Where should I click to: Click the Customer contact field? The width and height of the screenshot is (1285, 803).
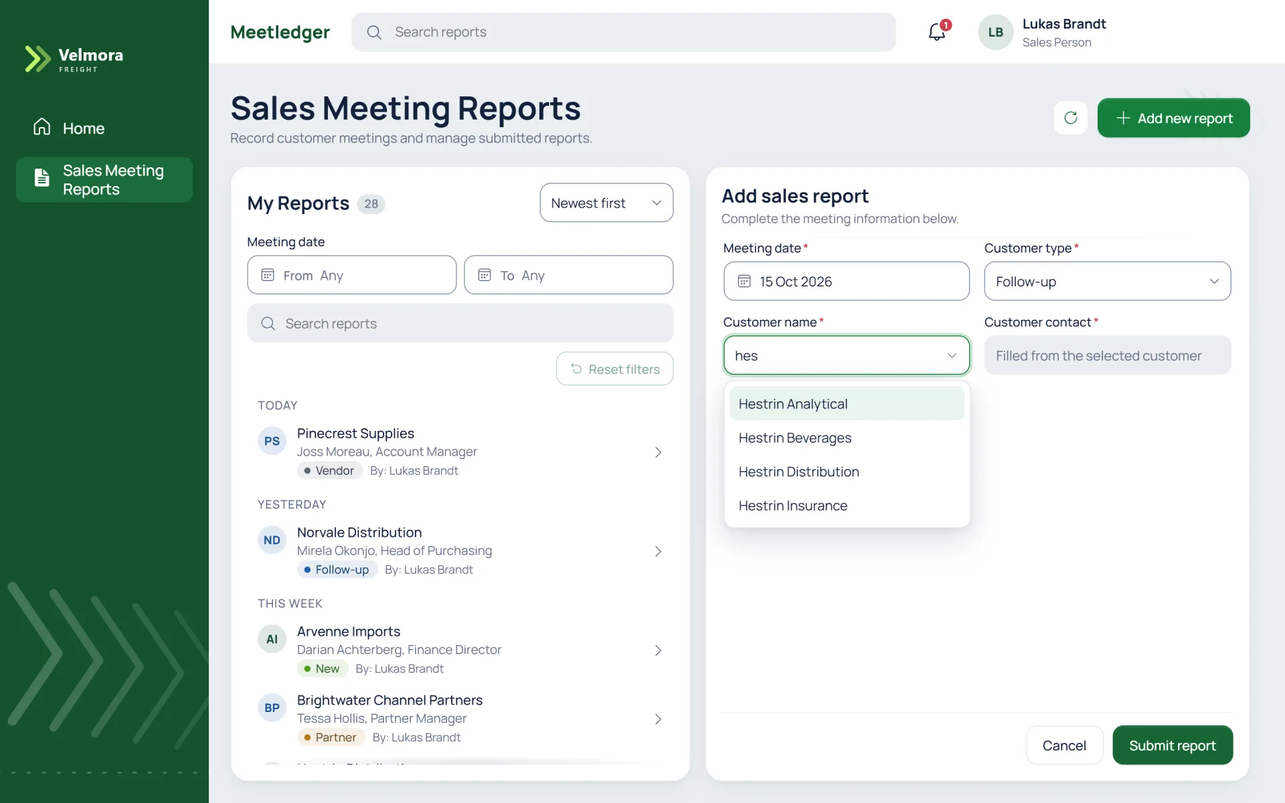(1107, 355)
